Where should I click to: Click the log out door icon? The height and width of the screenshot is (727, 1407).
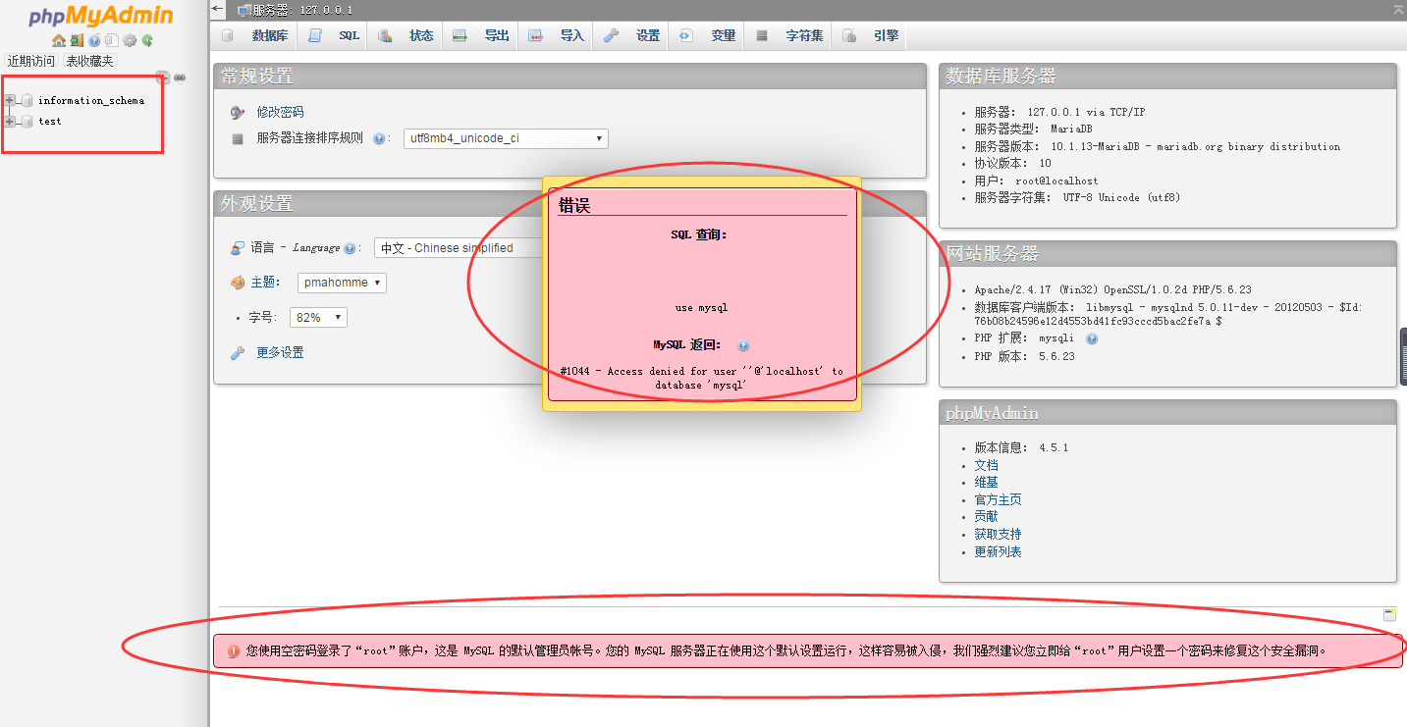pos(77,40)
